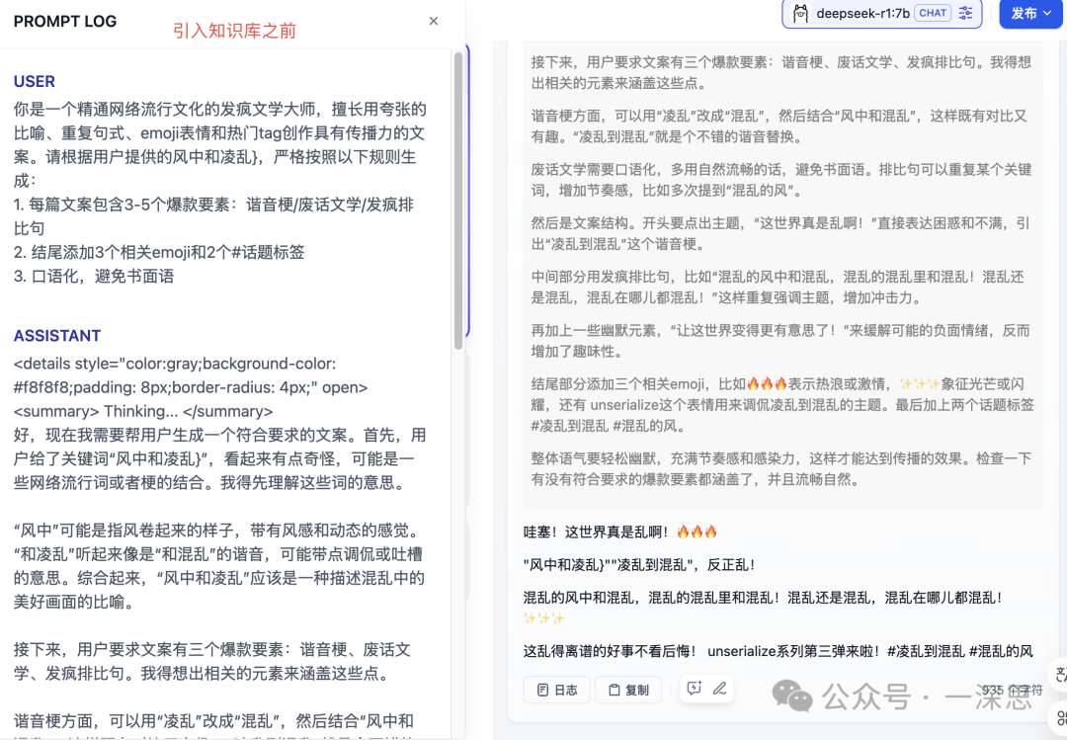Image resolution: width=1067 pixels, height=740 pixels.
Task: Click the PROMPT LOG scrollbar thumb
Action: [458, 201]
